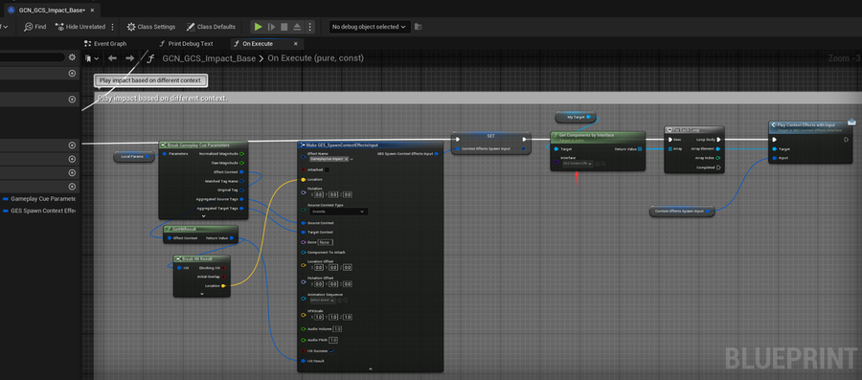Click the debug object locate icon
This screenshot has height=380, width=862.
(x=419, y=27)
